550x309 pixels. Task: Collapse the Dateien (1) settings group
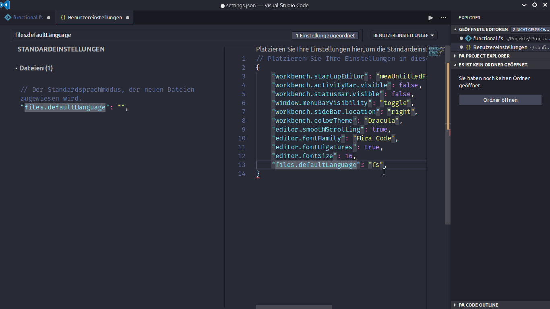(17, 68)
